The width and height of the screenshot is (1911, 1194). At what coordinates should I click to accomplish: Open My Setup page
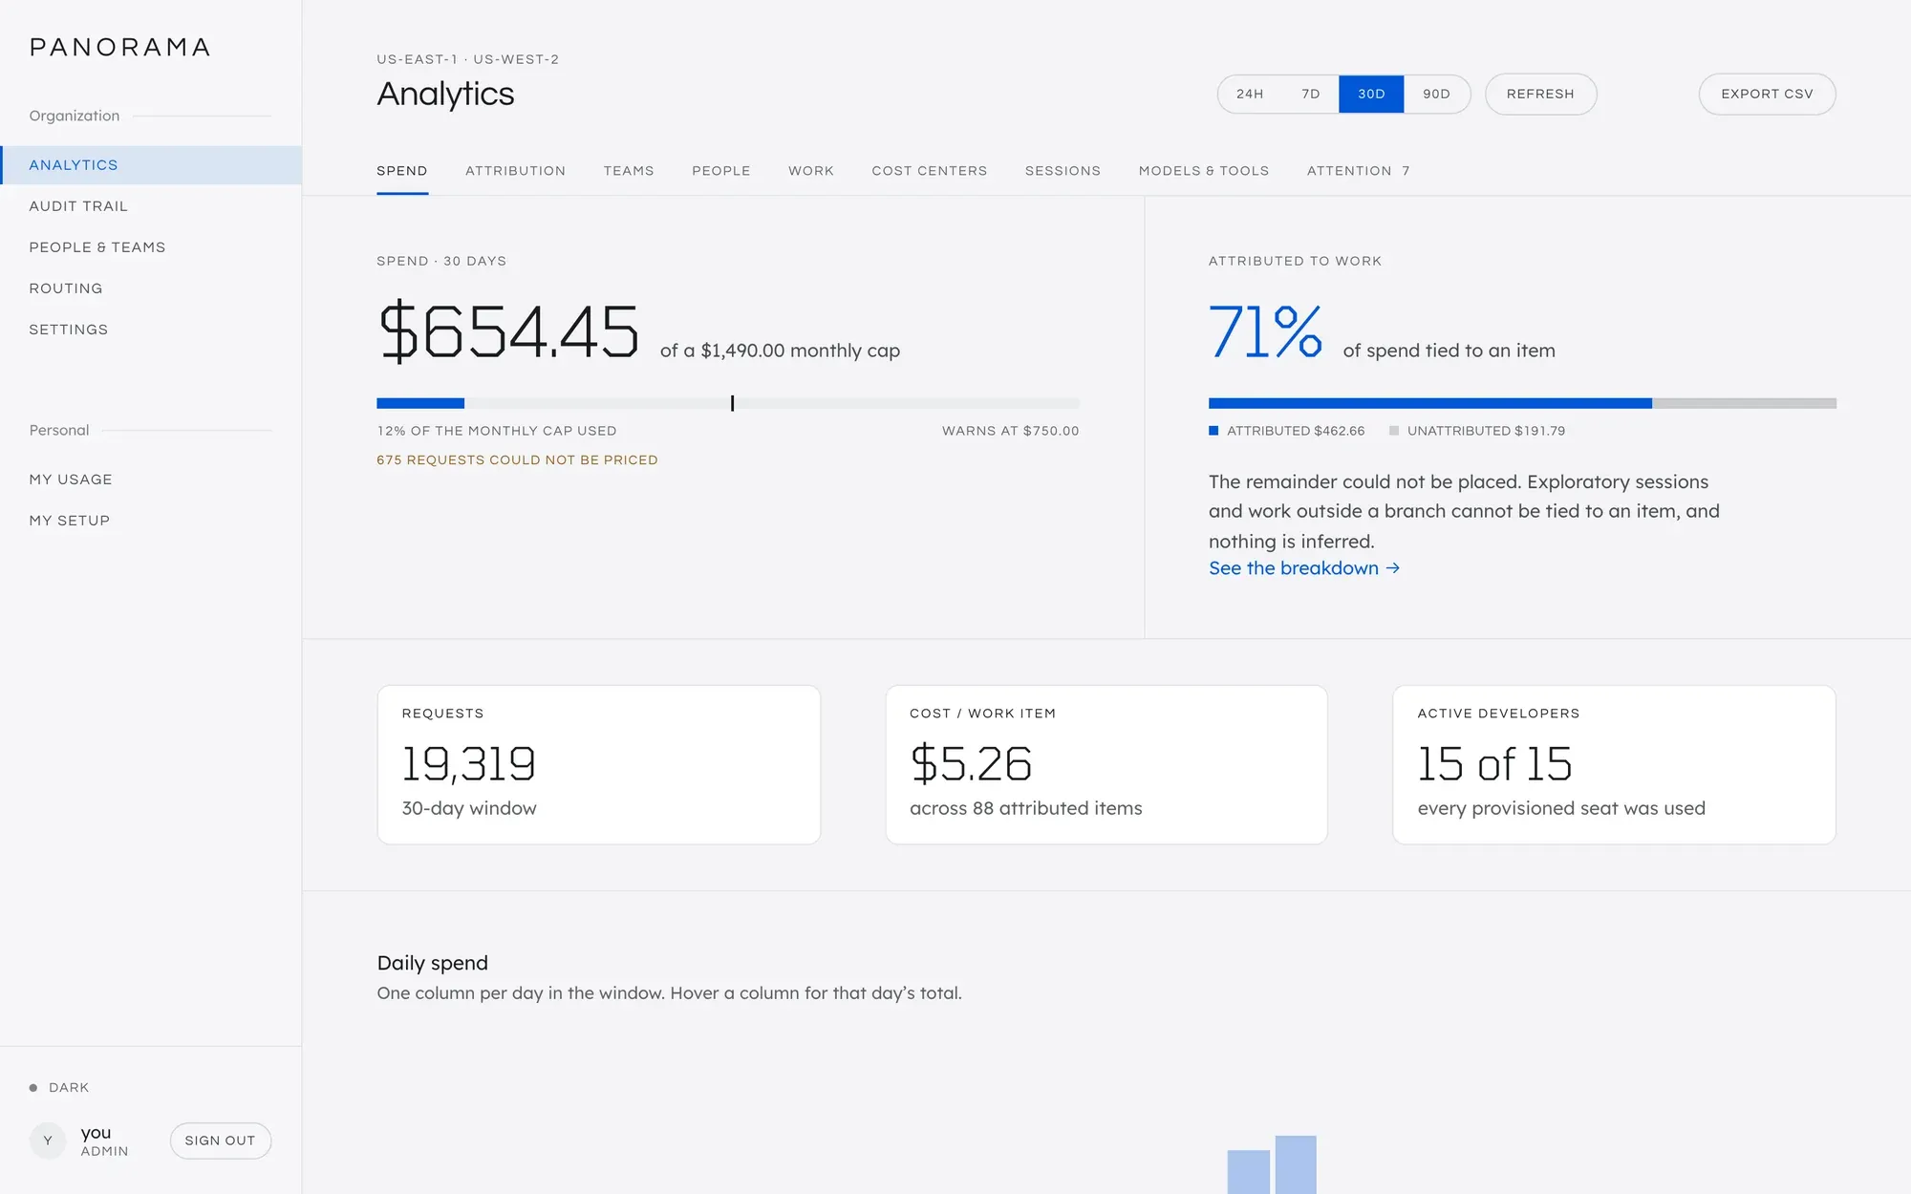[x=151, y=521]
